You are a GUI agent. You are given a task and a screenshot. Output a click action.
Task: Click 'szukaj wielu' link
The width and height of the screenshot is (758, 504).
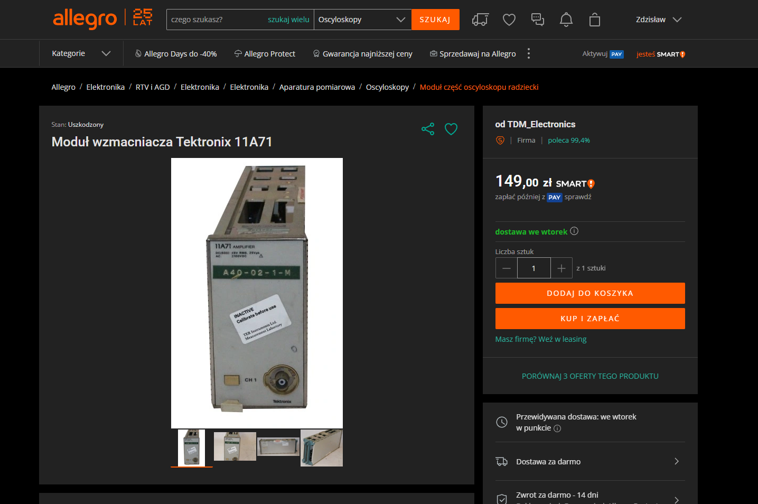pyautogui.click(x=288, y=20)
